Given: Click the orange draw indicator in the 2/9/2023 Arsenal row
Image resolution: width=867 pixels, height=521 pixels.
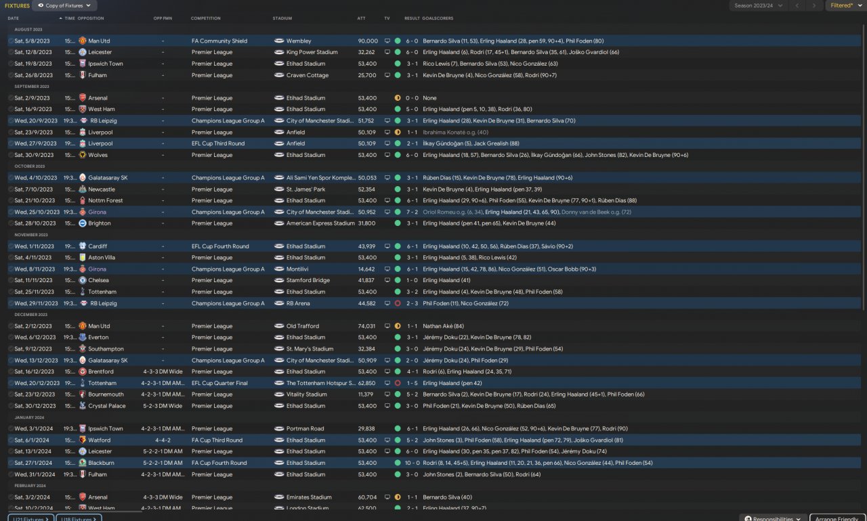Looking at the screenshot, I should 398,98.
